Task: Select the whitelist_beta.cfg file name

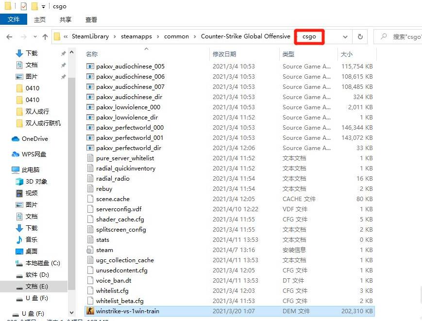Action: (x=120, y=301)
